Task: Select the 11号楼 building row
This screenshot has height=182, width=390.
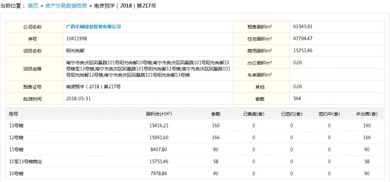Action: click(x=195, y=150)
